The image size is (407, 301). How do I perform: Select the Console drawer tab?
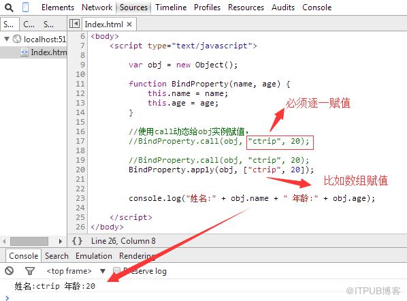23,256
